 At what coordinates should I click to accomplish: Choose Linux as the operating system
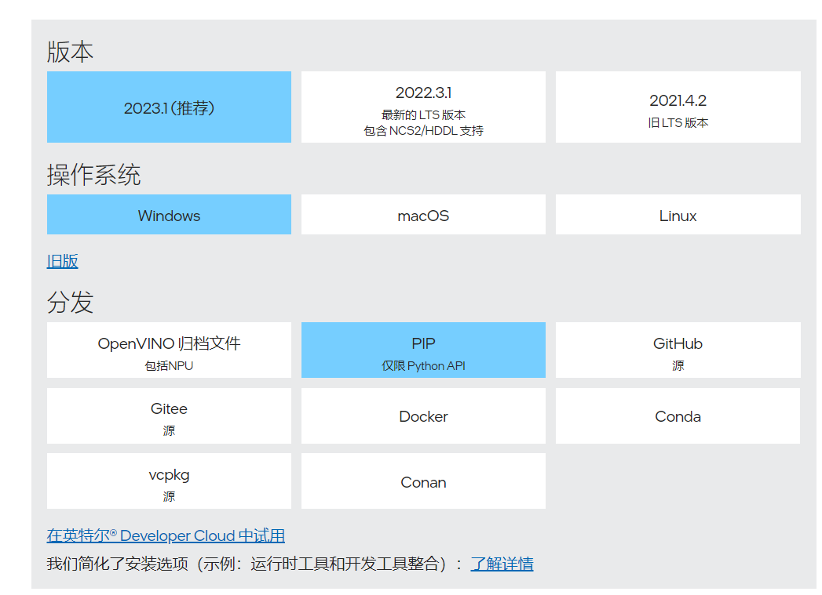[678, 215]
